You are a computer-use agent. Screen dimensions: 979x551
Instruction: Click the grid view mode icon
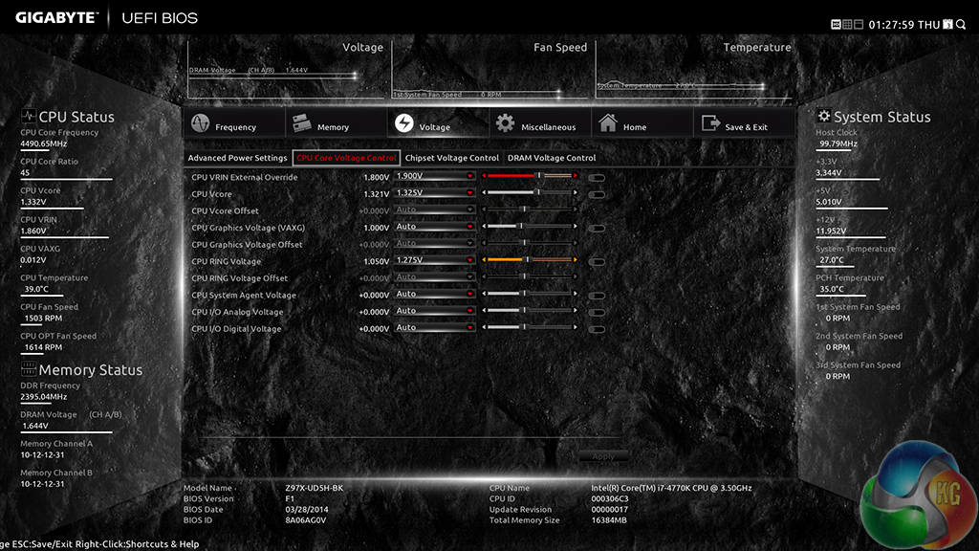coord(847,24)
